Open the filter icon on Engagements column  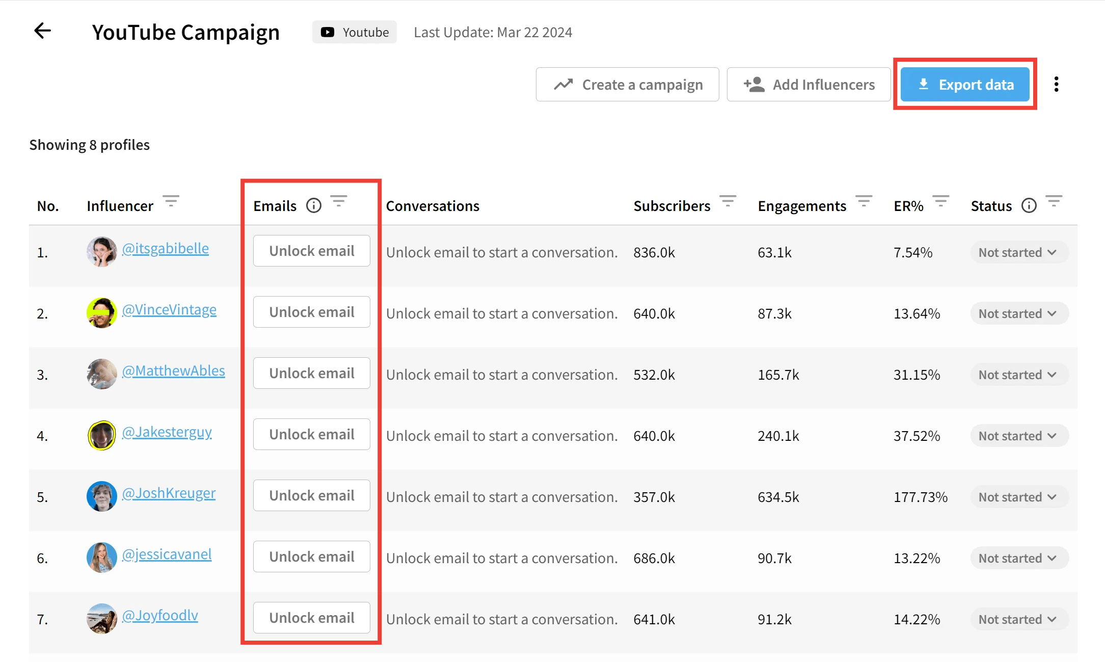(x=864, y=201)
